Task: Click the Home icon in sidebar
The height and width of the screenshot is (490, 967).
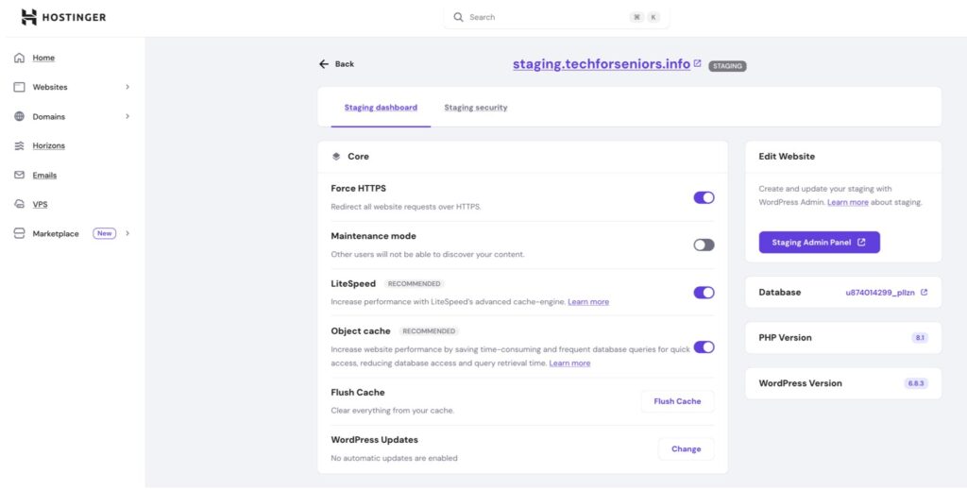Action: pyautogui.click(x=19, y=58)
